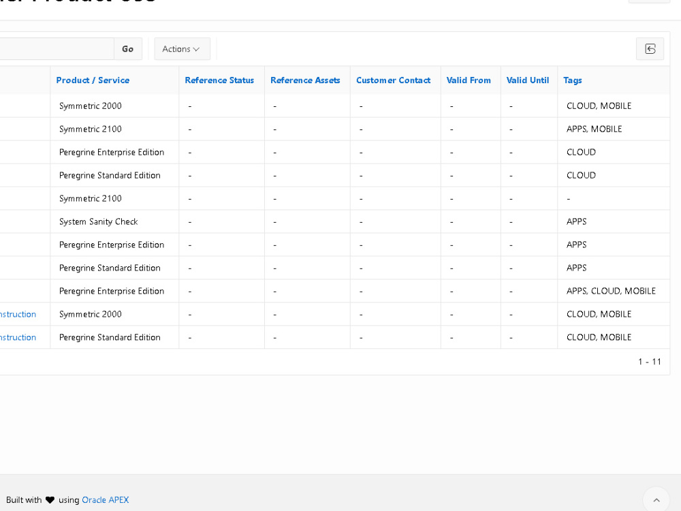The image size is (681, 511).
Task: Click the System Sanity Check cell
Action: 114,221
